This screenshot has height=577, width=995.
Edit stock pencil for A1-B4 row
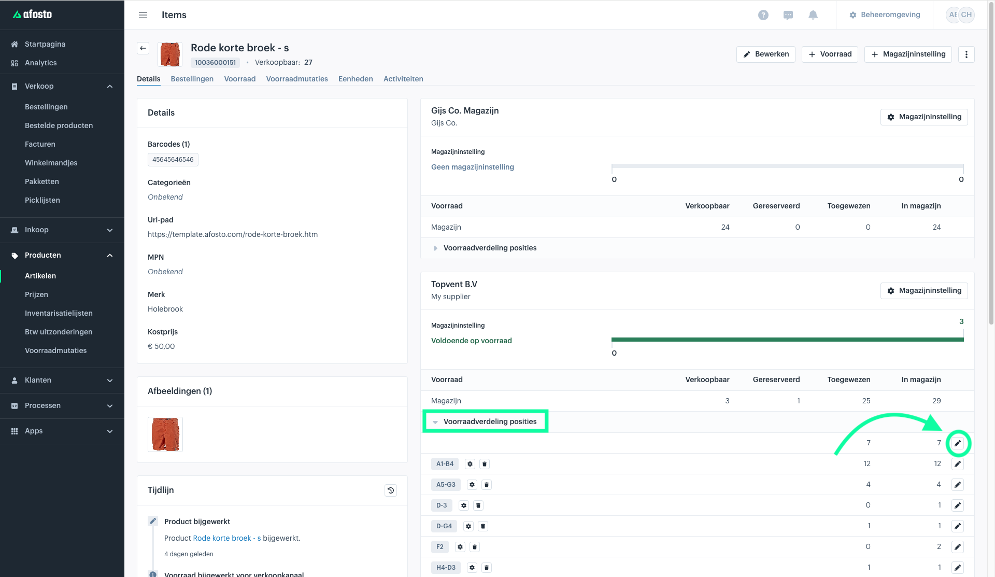point(958,464)
